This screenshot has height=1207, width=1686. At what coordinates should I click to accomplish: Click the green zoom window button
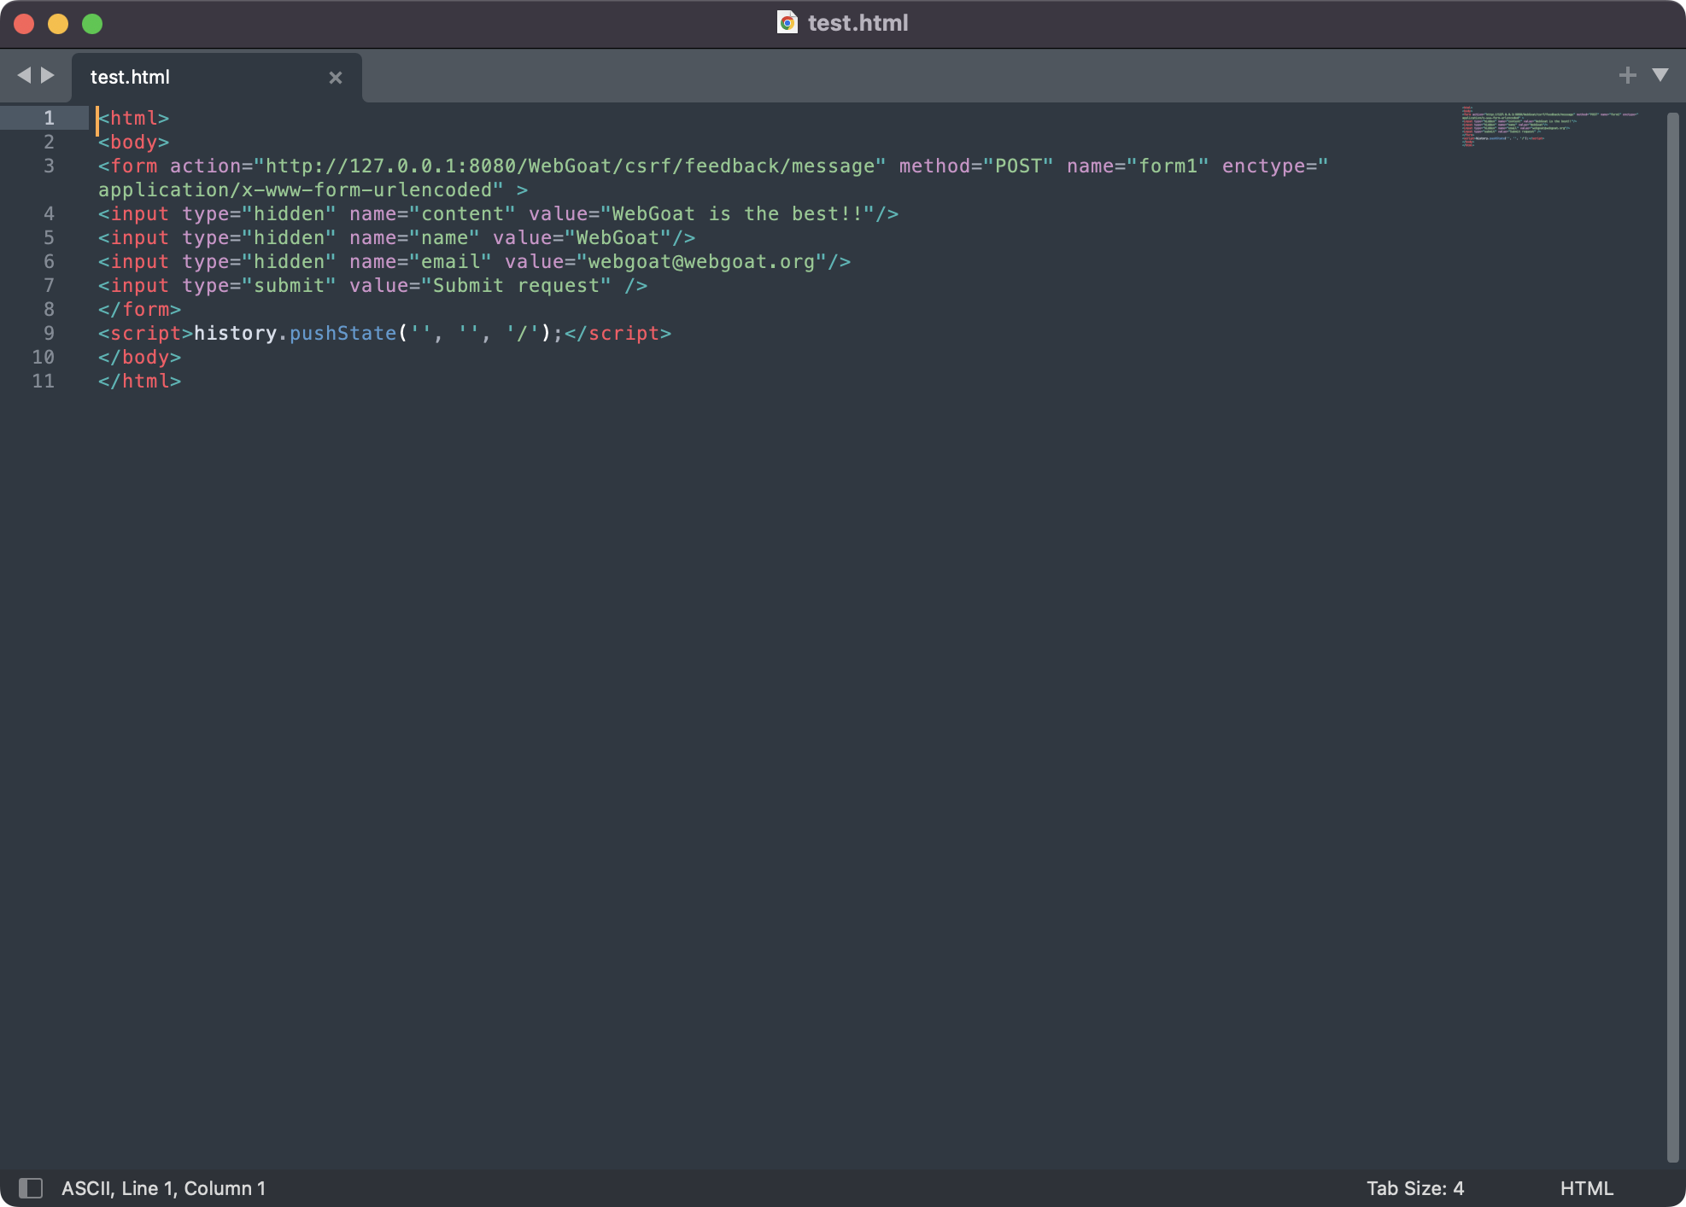tap(92, 24)
